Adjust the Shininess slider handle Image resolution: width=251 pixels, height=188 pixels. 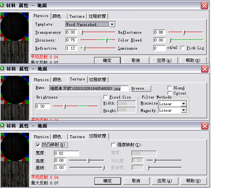pyautogui.click(x=107, y=40)
